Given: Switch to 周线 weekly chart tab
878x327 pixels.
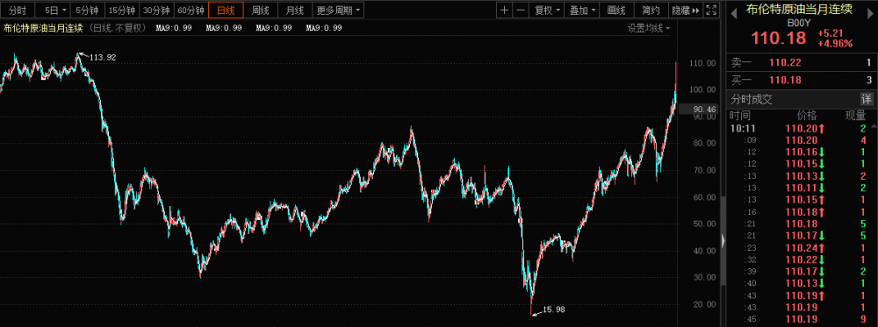Looking at the screenshot, I should click(261, 10).
